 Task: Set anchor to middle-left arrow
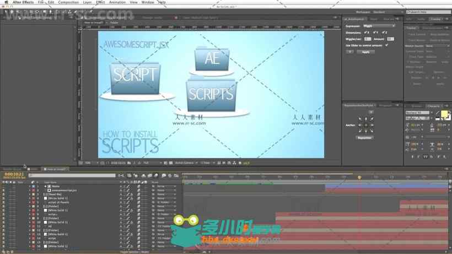point(360,125)
